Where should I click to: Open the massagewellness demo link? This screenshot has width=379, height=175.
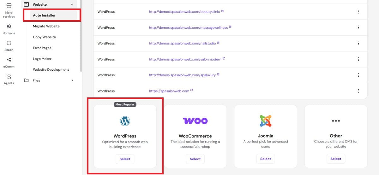[188, 28]
